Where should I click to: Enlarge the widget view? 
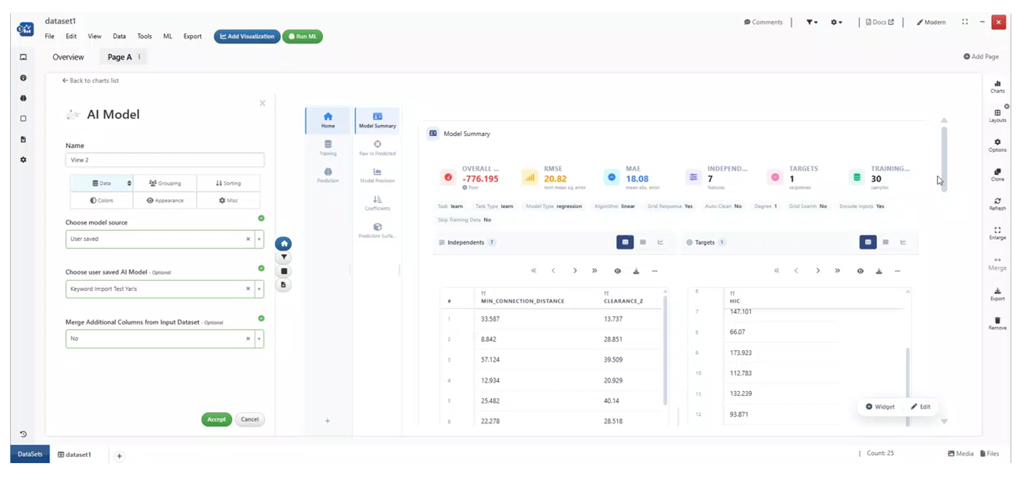click(x=997, y=233)
